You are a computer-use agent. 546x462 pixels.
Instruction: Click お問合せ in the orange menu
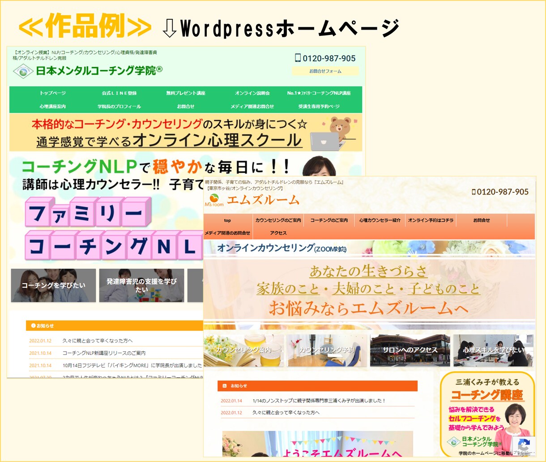(482, 220)
